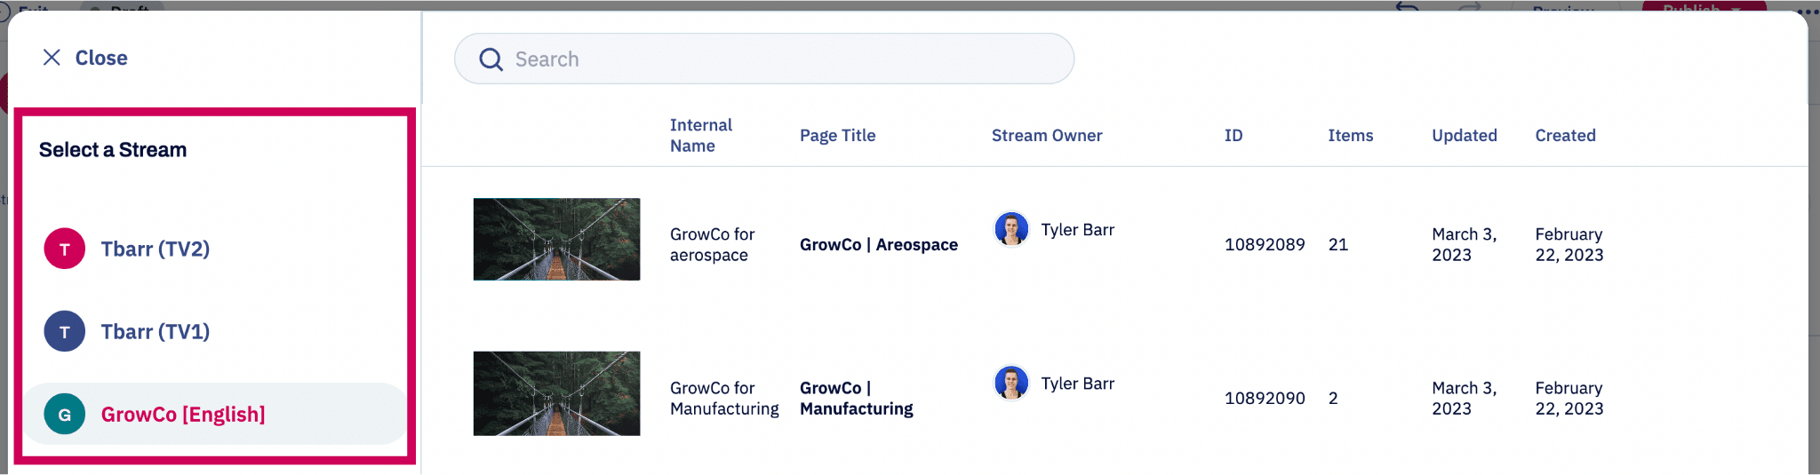Click the ID 10892089

click(1265, 244)
